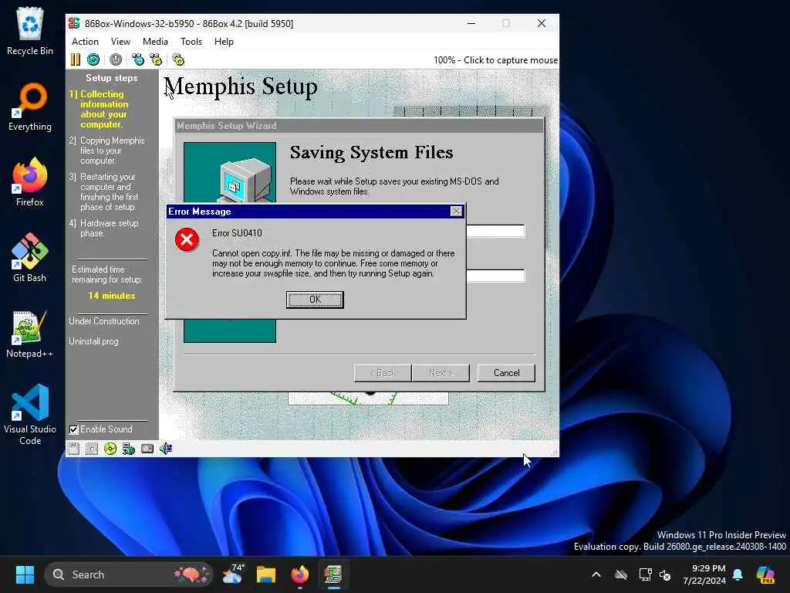790x593 pixels.
Task: Show hidden tray icons chevron
Action: [596, 574]
